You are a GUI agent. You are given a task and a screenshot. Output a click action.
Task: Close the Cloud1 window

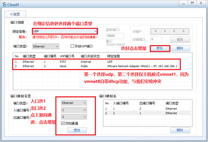click(201, 3)
